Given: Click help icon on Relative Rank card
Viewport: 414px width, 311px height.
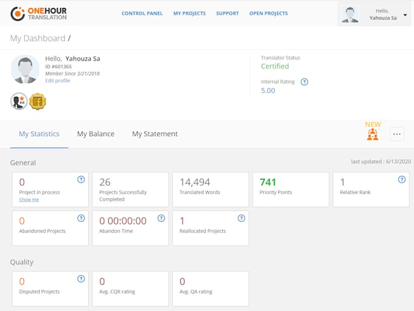Looking at the screenshot, I should [x=402, y=179].
